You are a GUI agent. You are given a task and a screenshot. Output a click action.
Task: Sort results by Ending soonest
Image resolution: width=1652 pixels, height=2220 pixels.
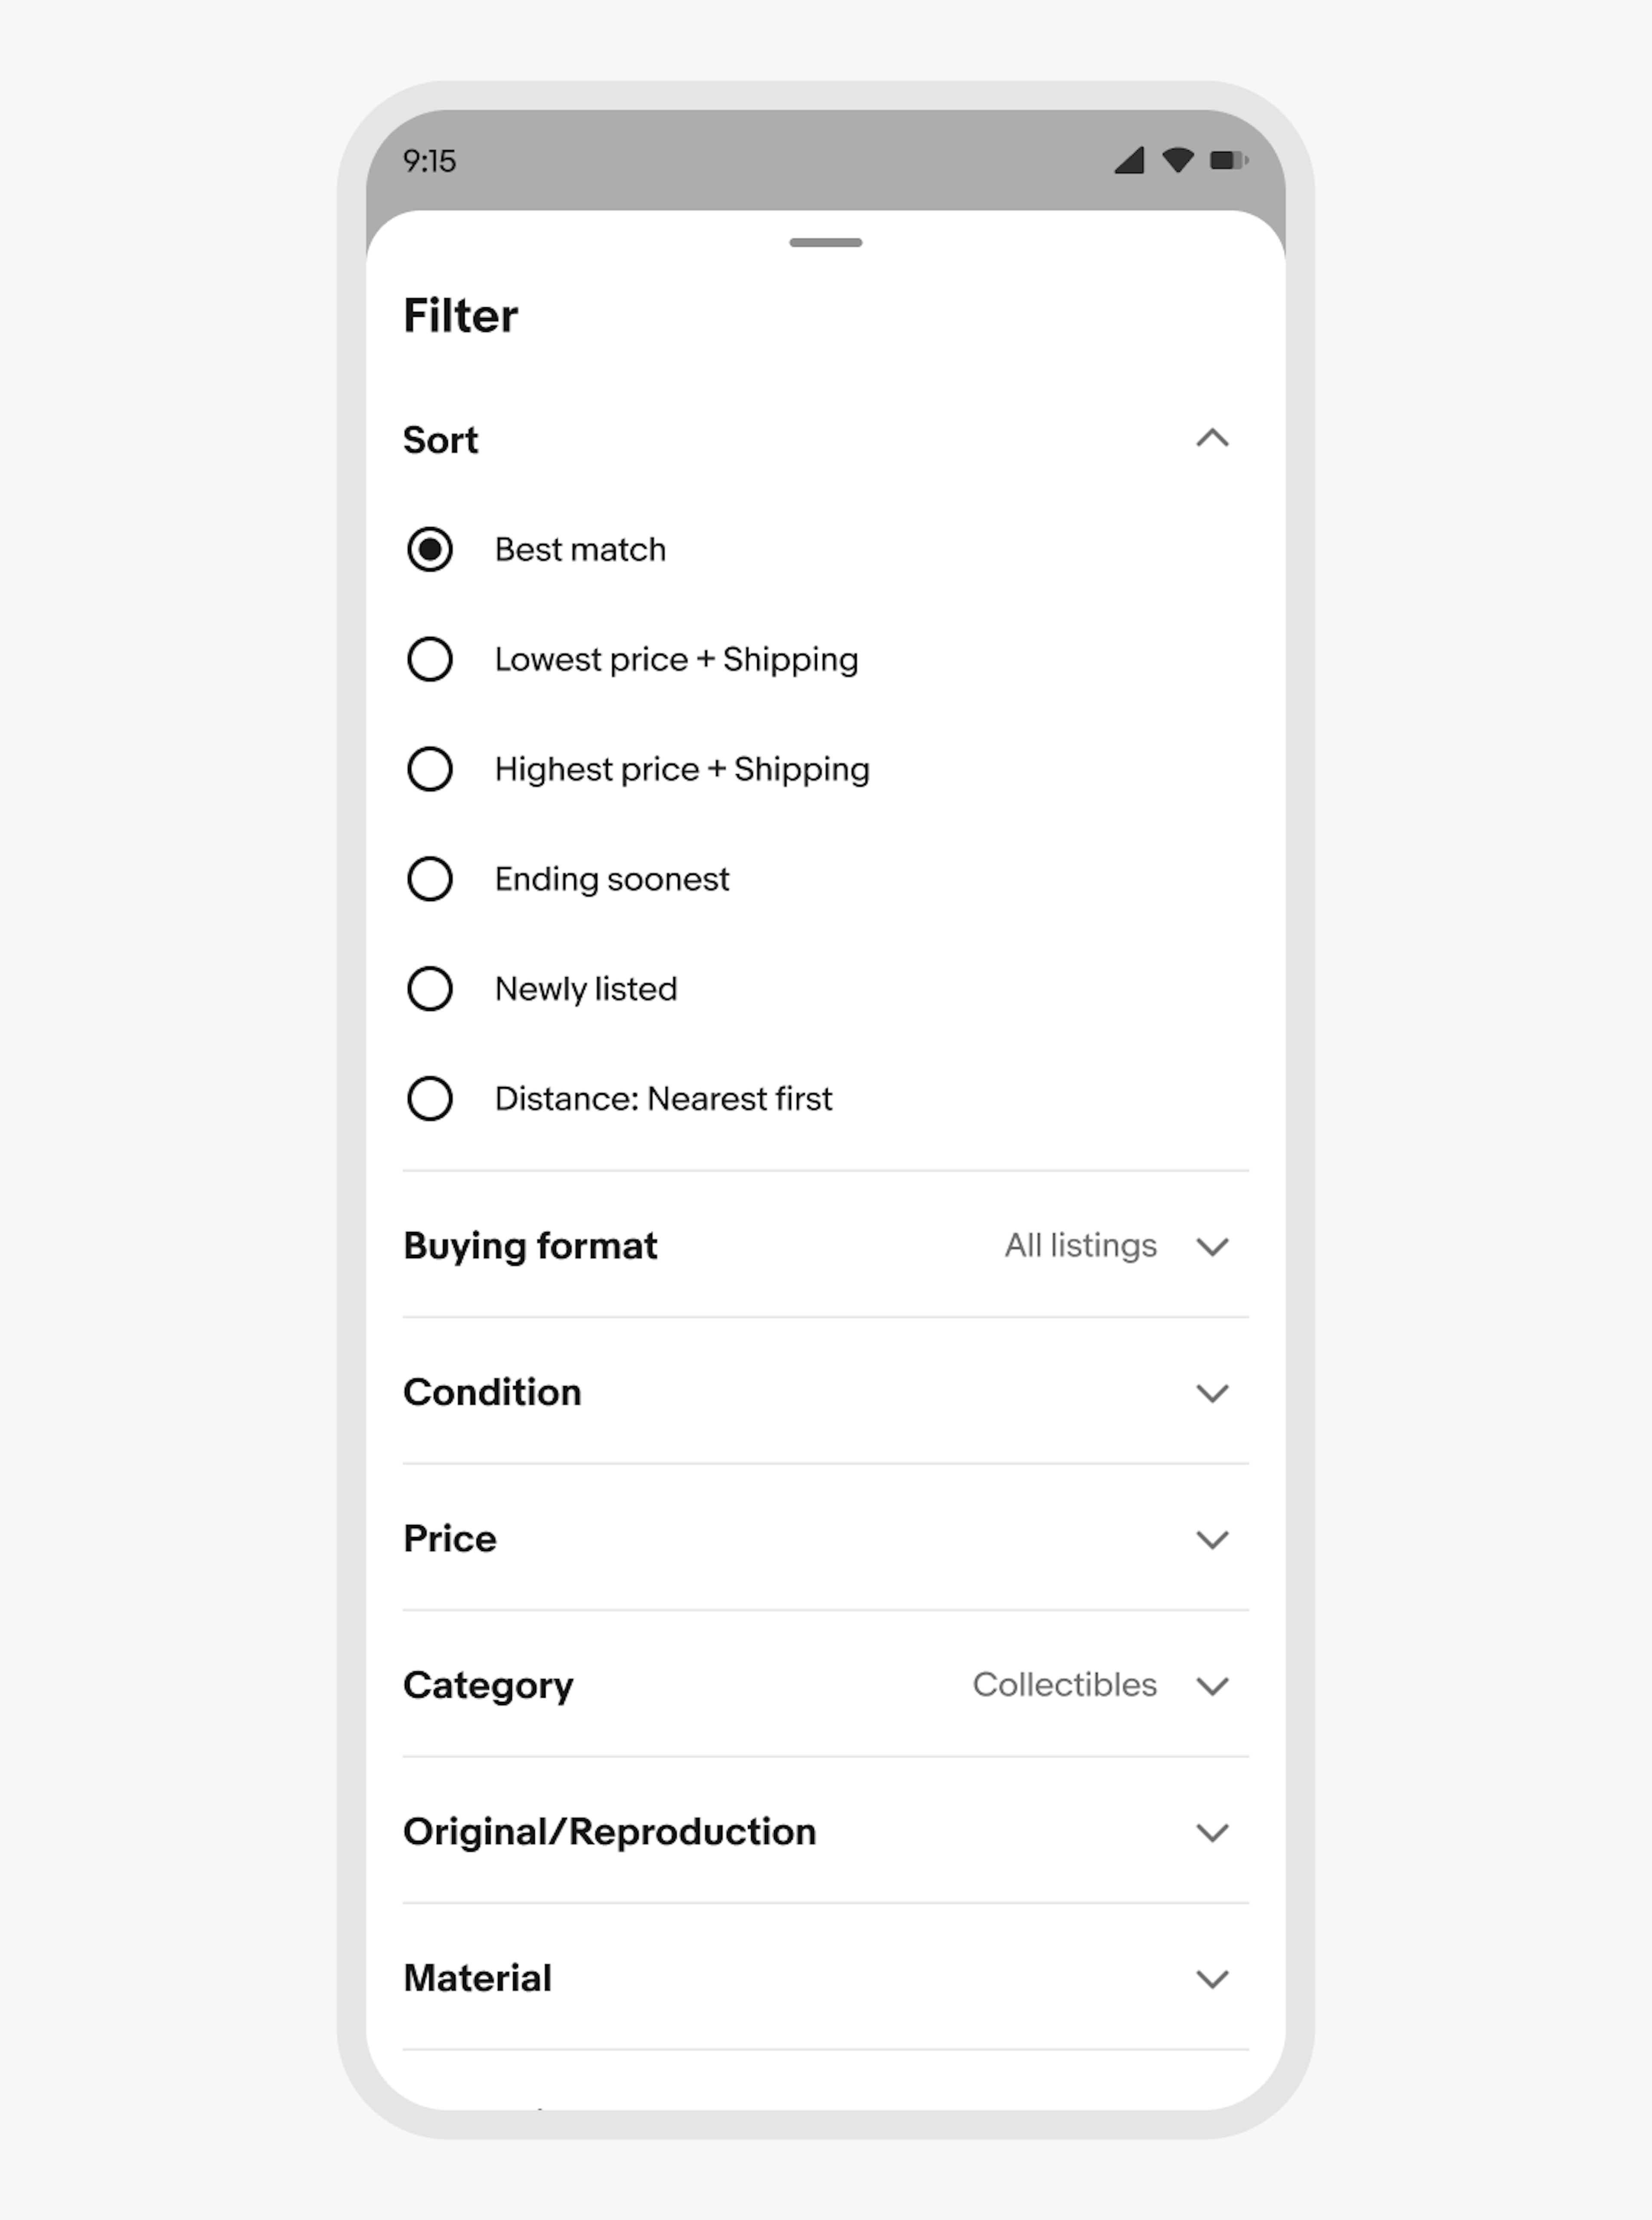pyautogui.click(x=430, y=879)
